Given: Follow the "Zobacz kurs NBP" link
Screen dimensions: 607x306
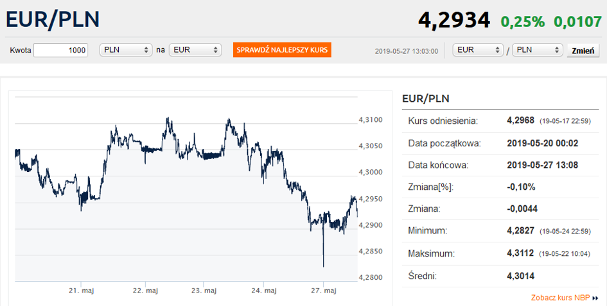Looking at the screenshot, I should [x=560, y=298].
